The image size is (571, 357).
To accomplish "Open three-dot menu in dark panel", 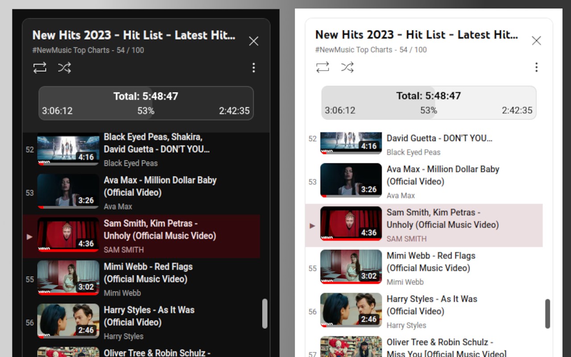I will pyautogui.click(x=253, y=67).
